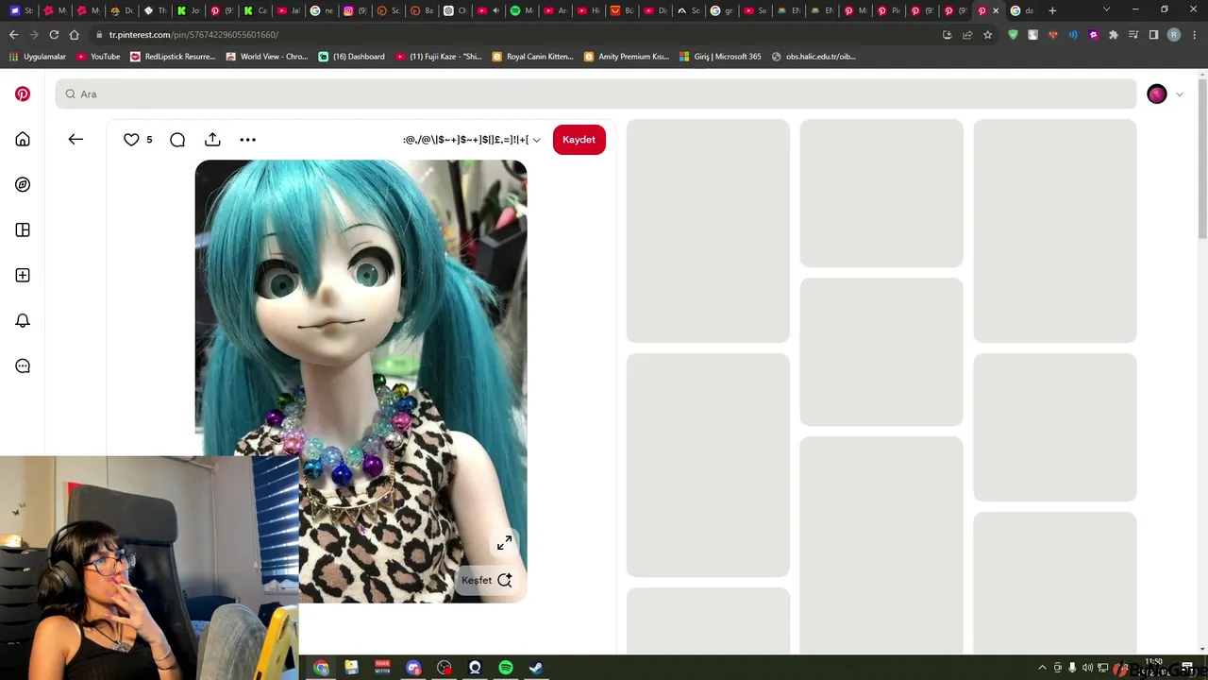Switch to the first tab labeled 'St'

[21, 10]
